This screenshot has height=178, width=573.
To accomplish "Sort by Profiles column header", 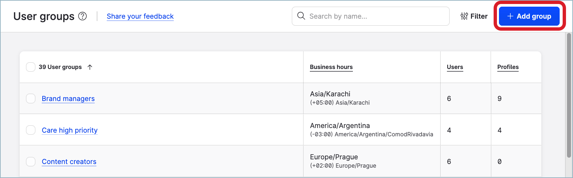I will point(508,67).
